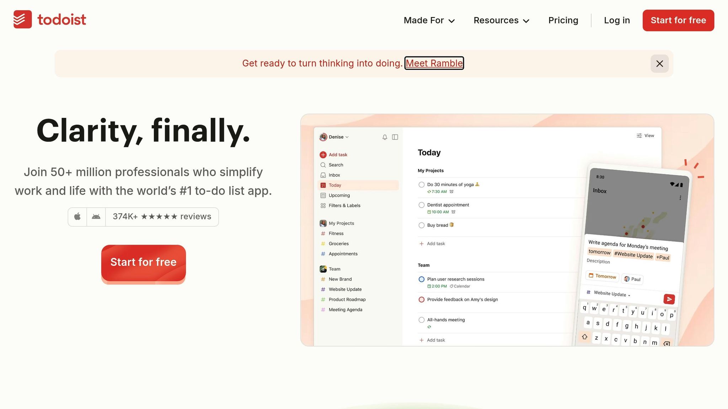This screenshot has width=728, height=409.
Task: Click the Add task plus icon
Action: click(323, 154)
